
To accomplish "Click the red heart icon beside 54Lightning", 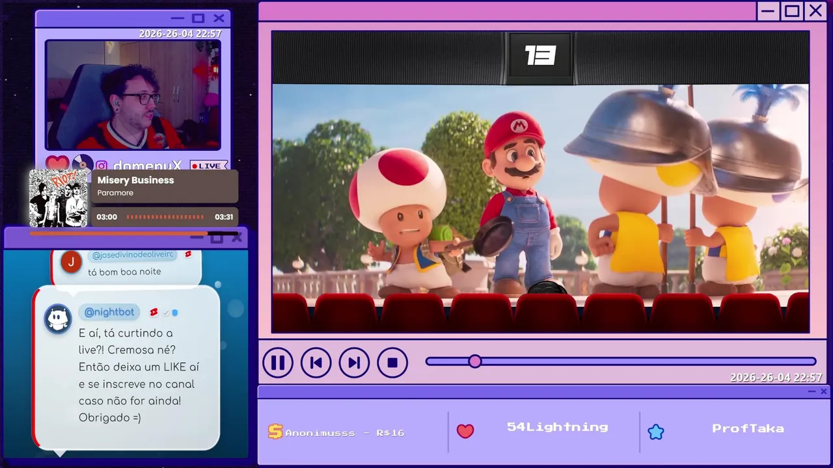I will [x=465, y=431].
